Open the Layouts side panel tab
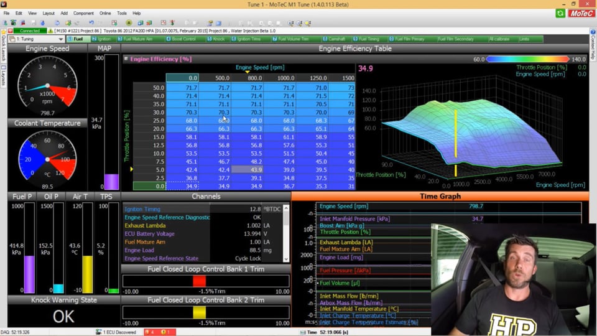 click(x=4, y=75)
